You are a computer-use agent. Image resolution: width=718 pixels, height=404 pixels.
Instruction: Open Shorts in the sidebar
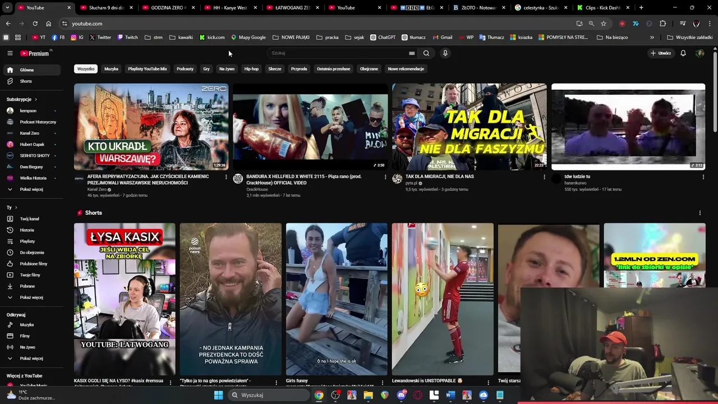pyautogui.click(x=31, y=81)
